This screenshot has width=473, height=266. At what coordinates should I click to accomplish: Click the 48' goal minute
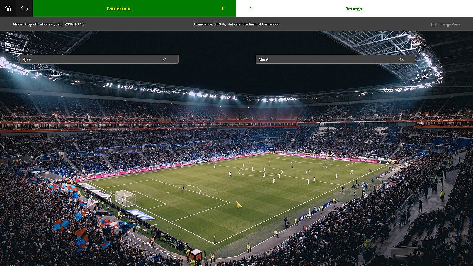click(x=402, y=59)
